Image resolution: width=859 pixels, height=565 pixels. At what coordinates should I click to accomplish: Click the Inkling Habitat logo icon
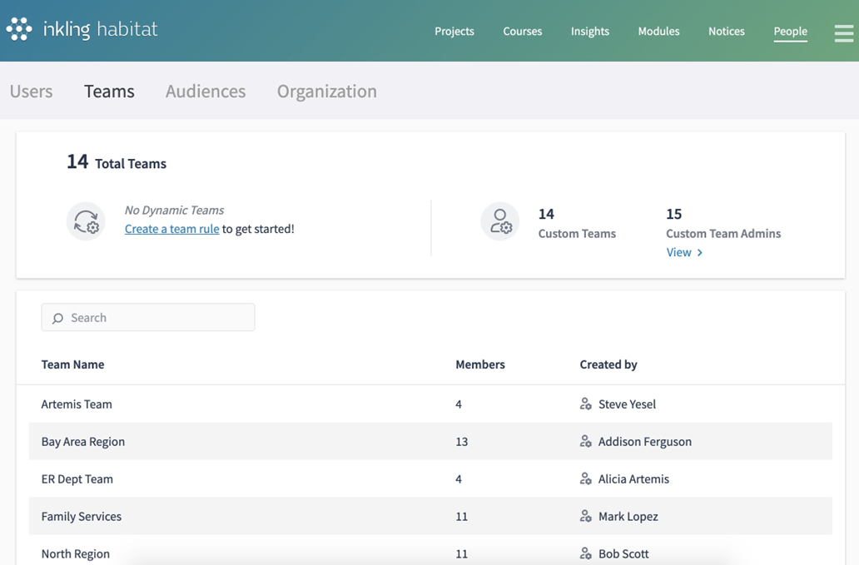point(19,30)
